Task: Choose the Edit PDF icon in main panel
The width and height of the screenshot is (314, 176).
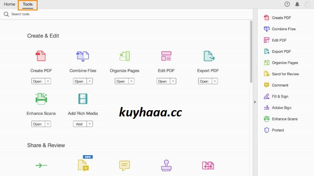Action: point(166,56)
